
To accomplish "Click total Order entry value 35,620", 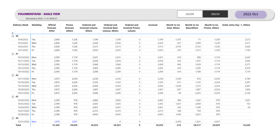I will (x=247, y=125).
